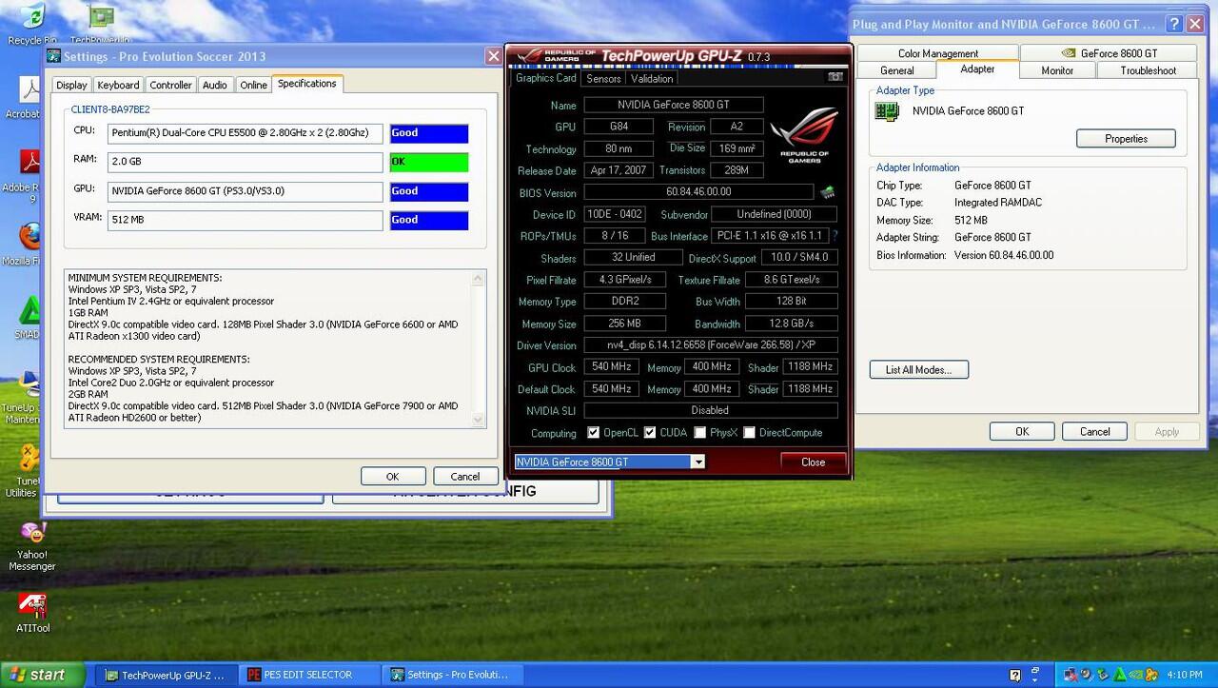
Task: Click language bar help icon on taskbar
Action: (x=1015, y=676)
